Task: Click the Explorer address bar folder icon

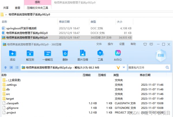Action: pyautogui.click(x=2, y=14)
